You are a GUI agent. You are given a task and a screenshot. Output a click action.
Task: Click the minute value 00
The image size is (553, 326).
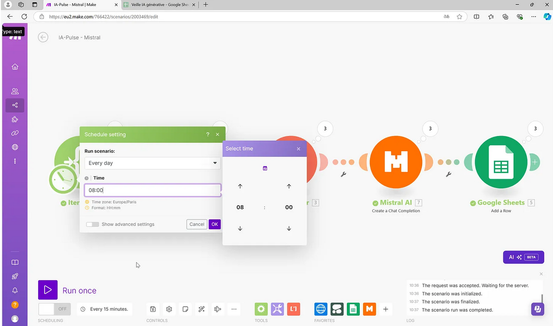pyautogui.click(x=289, y=207)
